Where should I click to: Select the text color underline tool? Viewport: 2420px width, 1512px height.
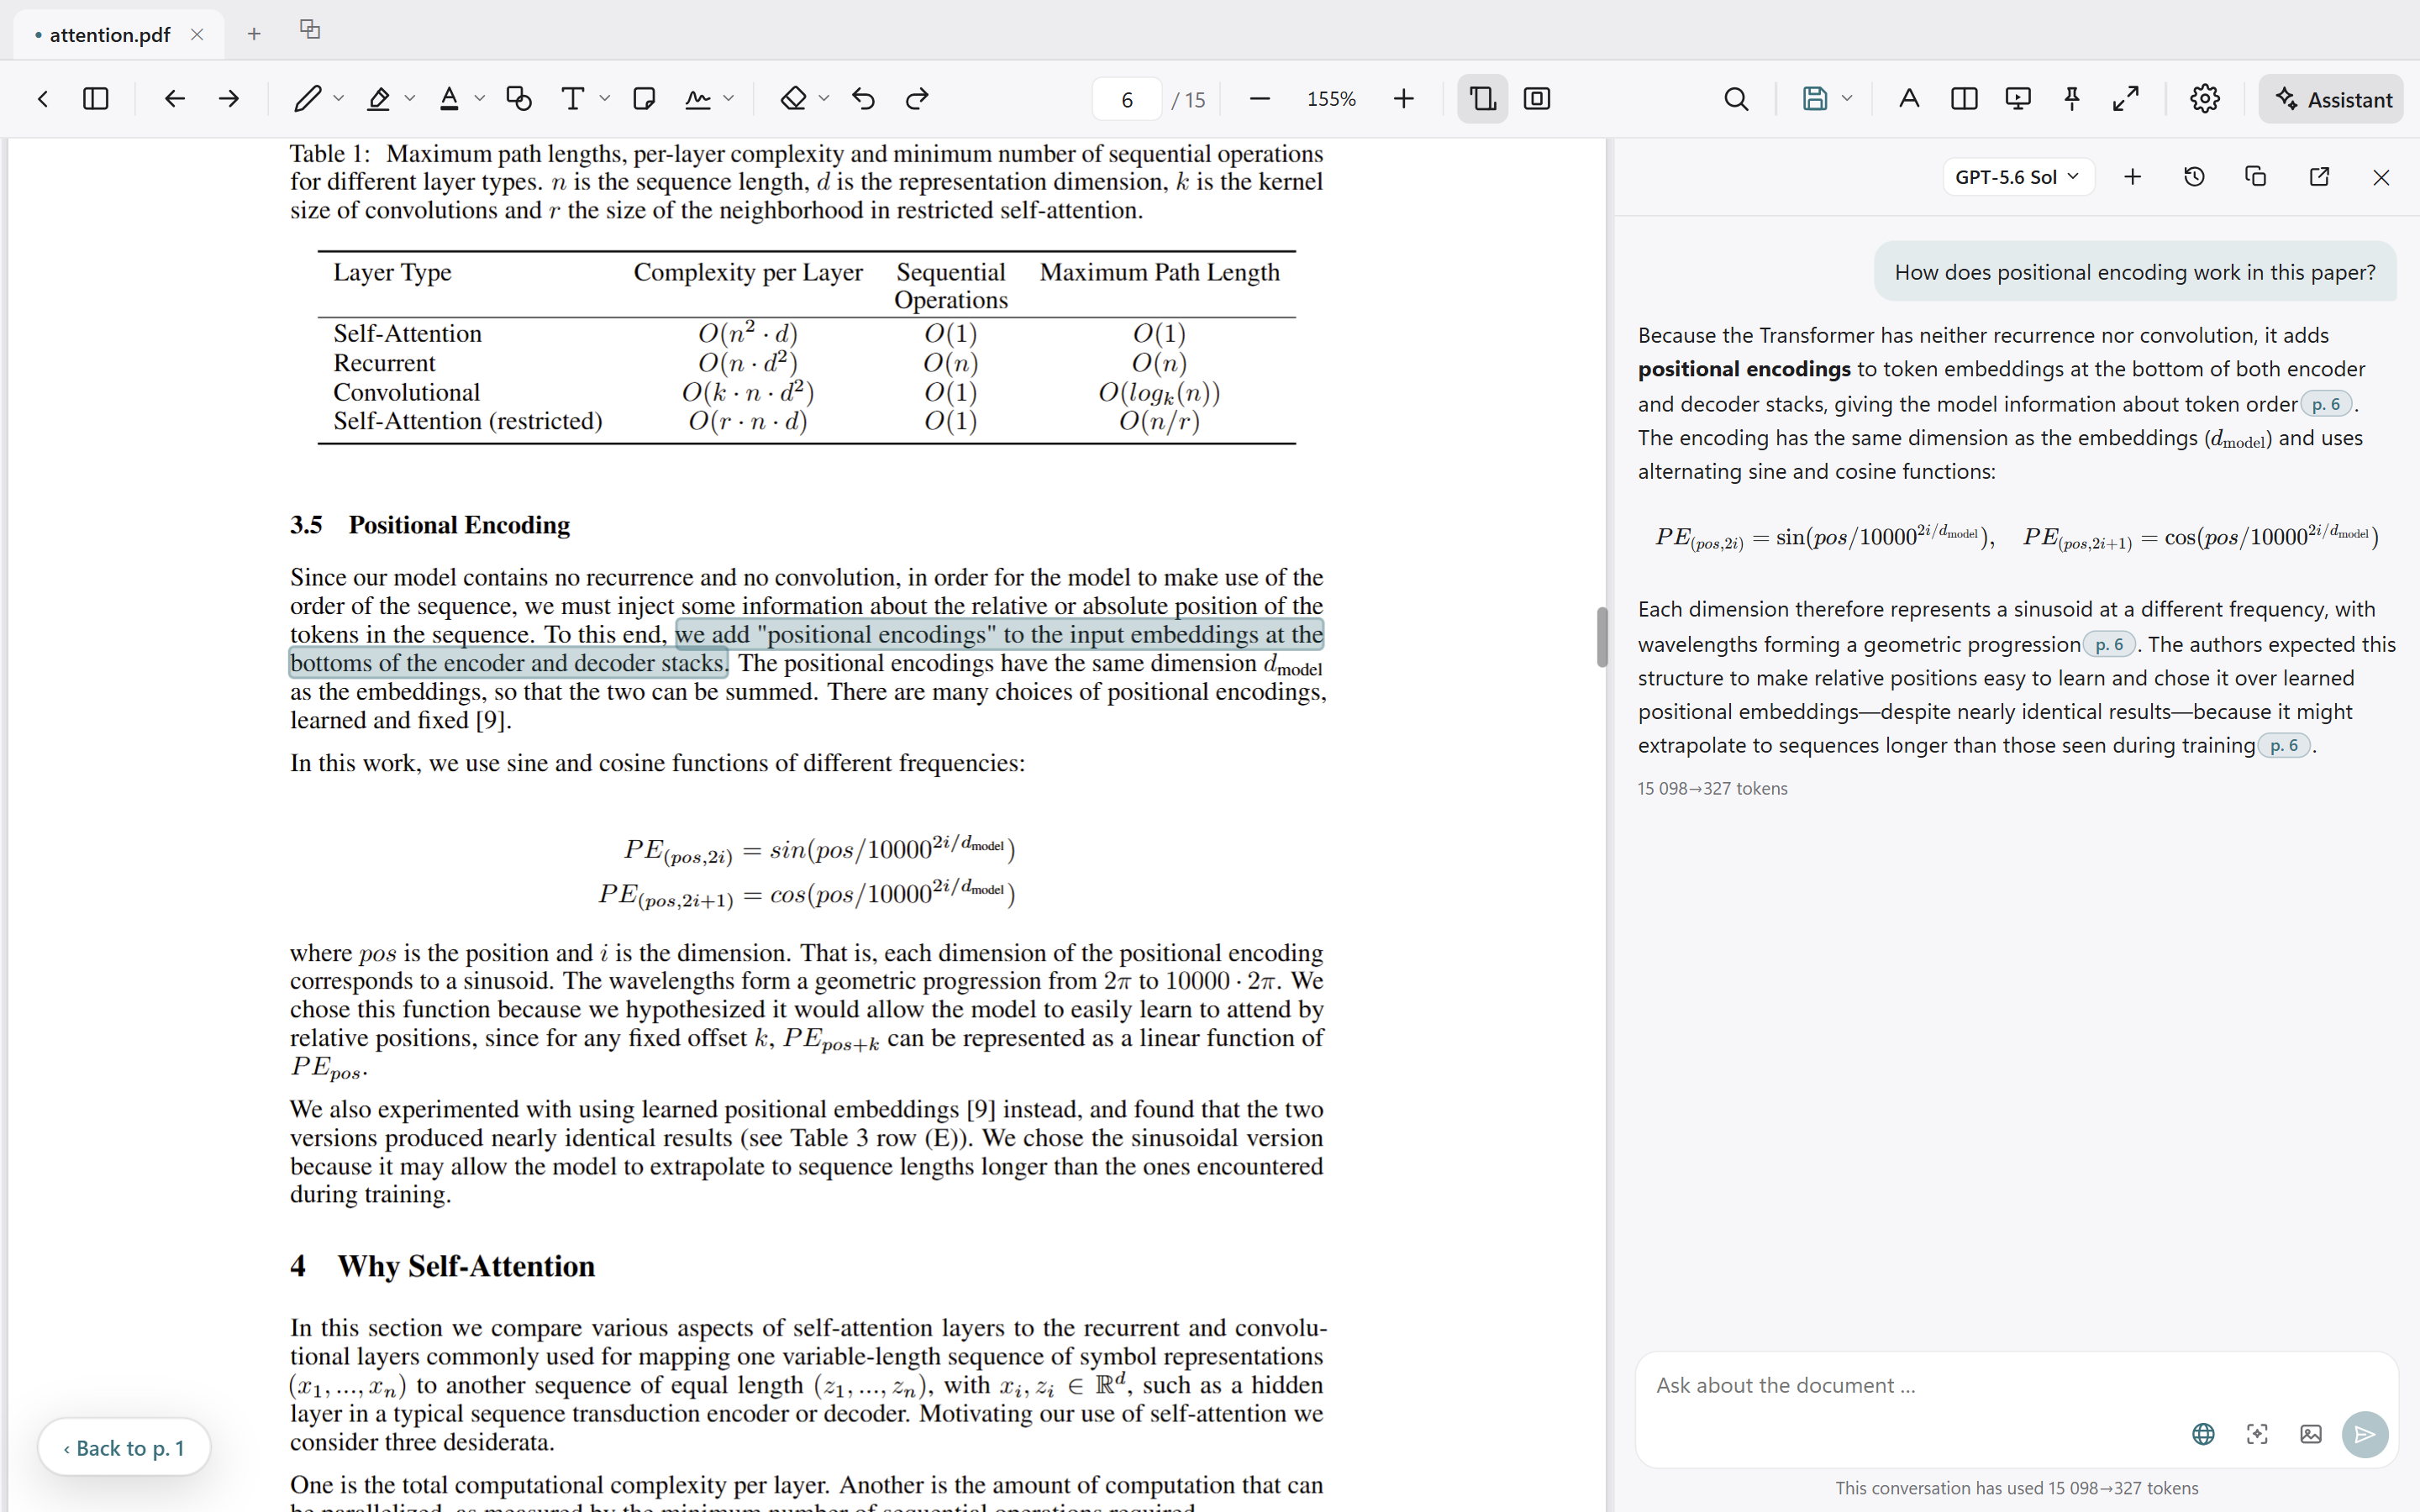point(449,98)
